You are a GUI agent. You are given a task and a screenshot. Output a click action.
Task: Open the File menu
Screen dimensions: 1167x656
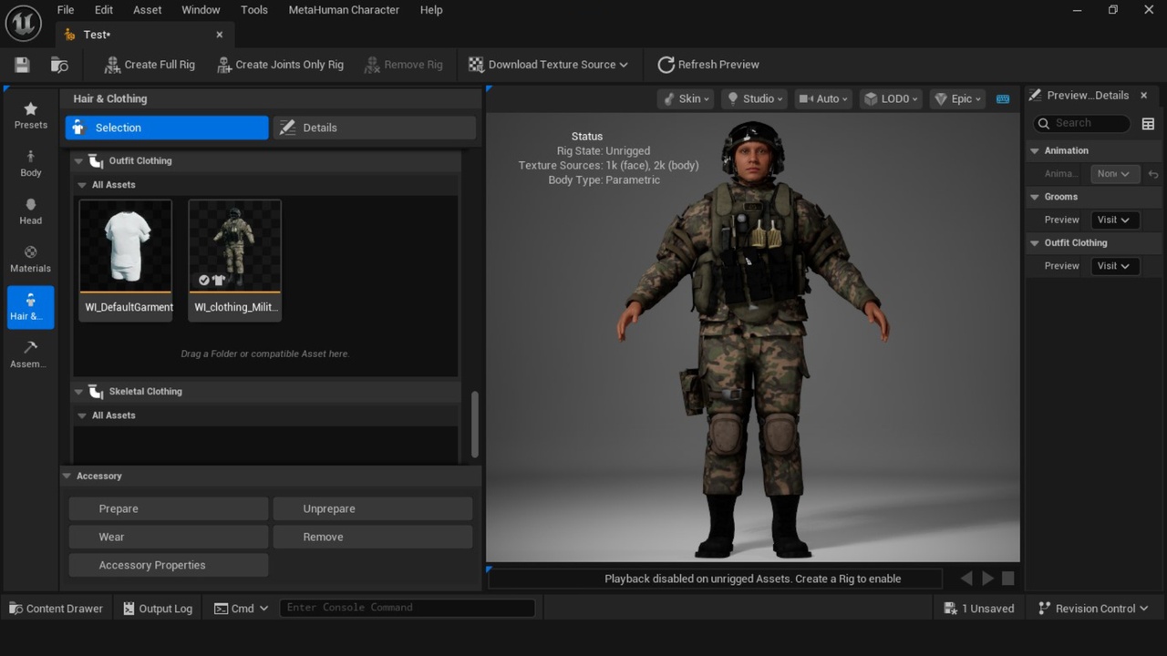66,10
